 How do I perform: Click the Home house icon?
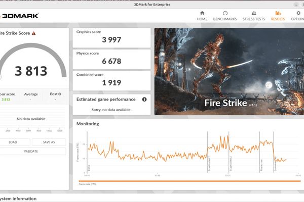(x=202, y=13)
